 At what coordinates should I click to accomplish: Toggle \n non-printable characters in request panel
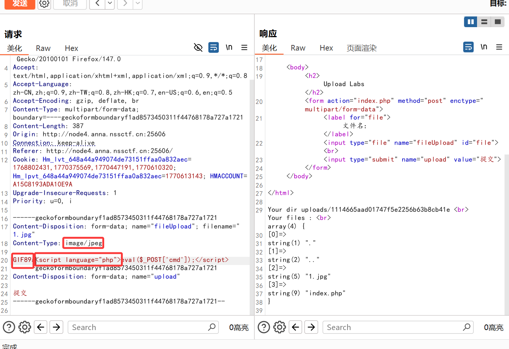click(229, 47)
